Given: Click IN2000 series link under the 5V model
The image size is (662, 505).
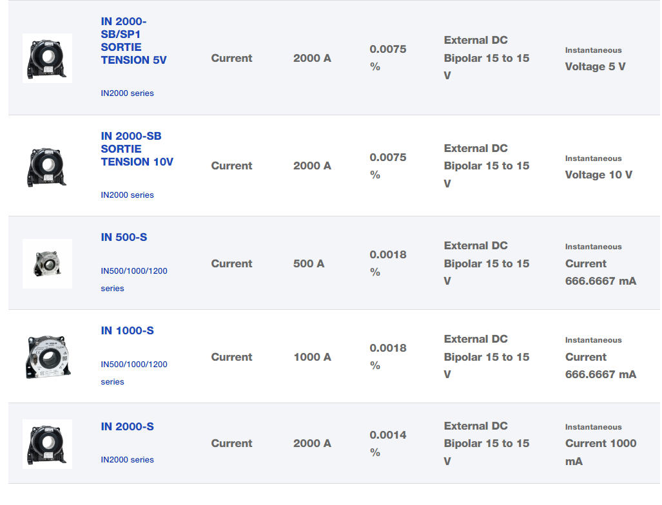Looking at the screenshot, I should pyautogui.click(x=127, y=93).
